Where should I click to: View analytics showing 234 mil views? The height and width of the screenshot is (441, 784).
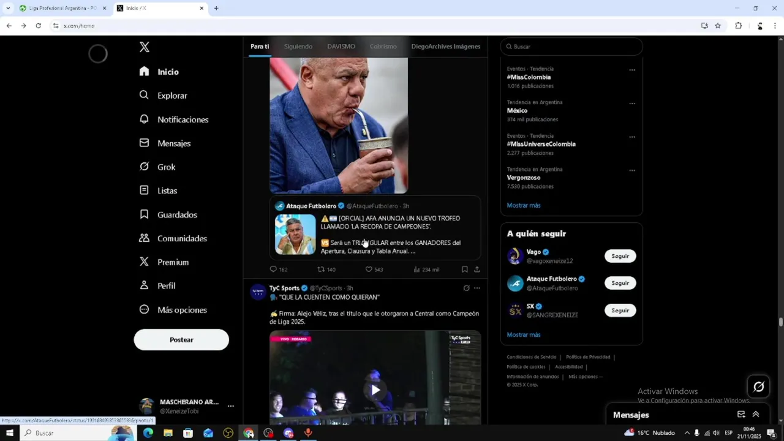click(426, 269)
